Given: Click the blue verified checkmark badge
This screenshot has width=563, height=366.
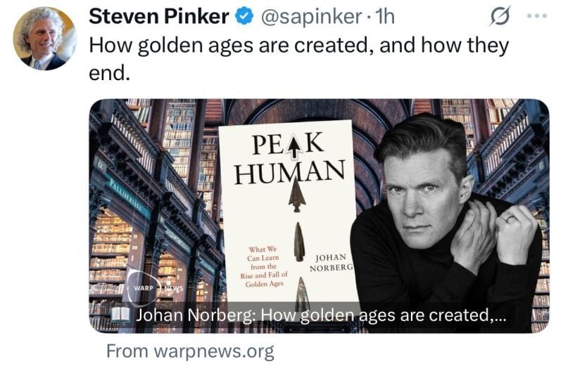Looking at the screenshot, I should [244, 17].
